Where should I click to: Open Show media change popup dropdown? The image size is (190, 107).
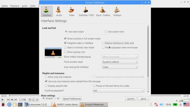click(120, 57)
